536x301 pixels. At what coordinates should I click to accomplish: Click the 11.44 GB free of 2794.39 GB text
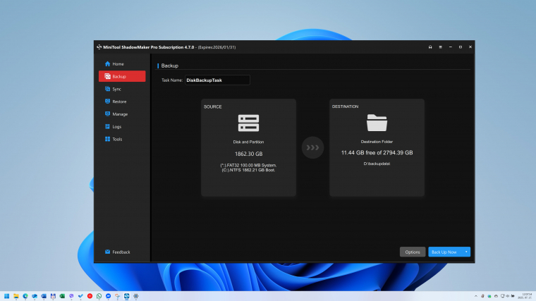(377, 153)
